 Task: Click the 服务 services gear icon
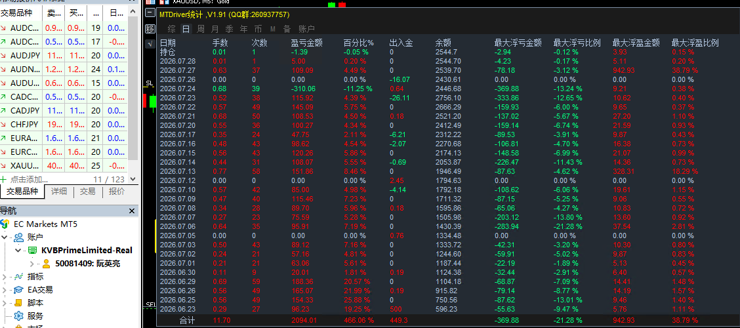[19, 316]
